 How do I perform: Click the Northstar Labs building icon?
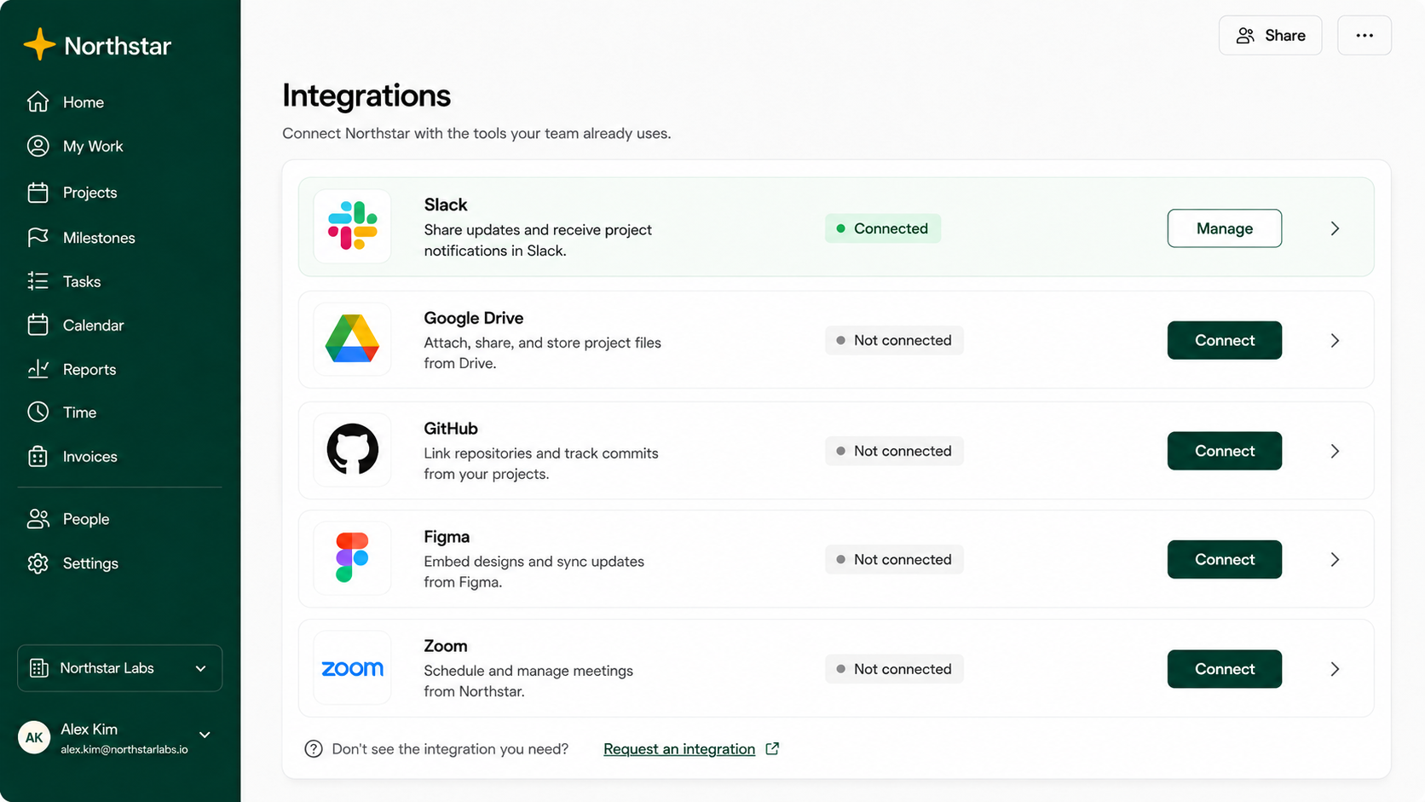point(38,668)
